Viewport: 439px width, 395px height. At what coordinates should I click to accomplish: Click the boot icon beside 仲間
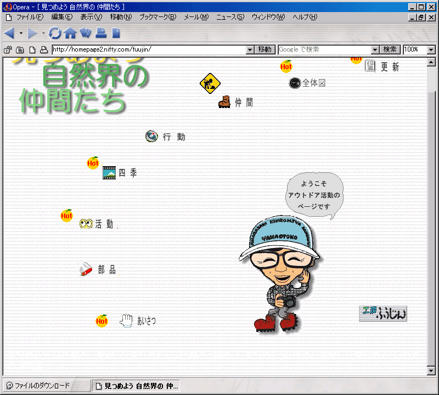click(x=224, y=101)
